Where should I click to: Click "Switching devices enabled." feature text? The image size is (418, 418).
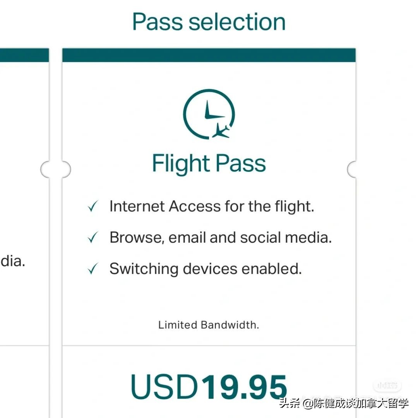click(206, 269)
